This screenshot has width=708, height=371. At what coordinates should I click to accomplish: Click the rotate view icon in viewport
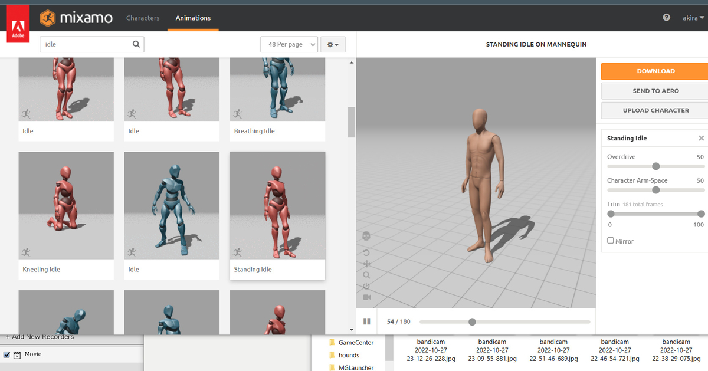[366, 252]
